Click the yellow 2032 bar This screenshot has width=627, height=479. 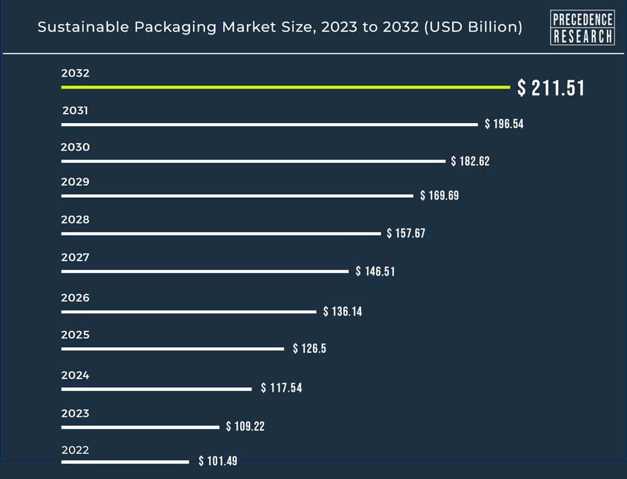[285, 87]
